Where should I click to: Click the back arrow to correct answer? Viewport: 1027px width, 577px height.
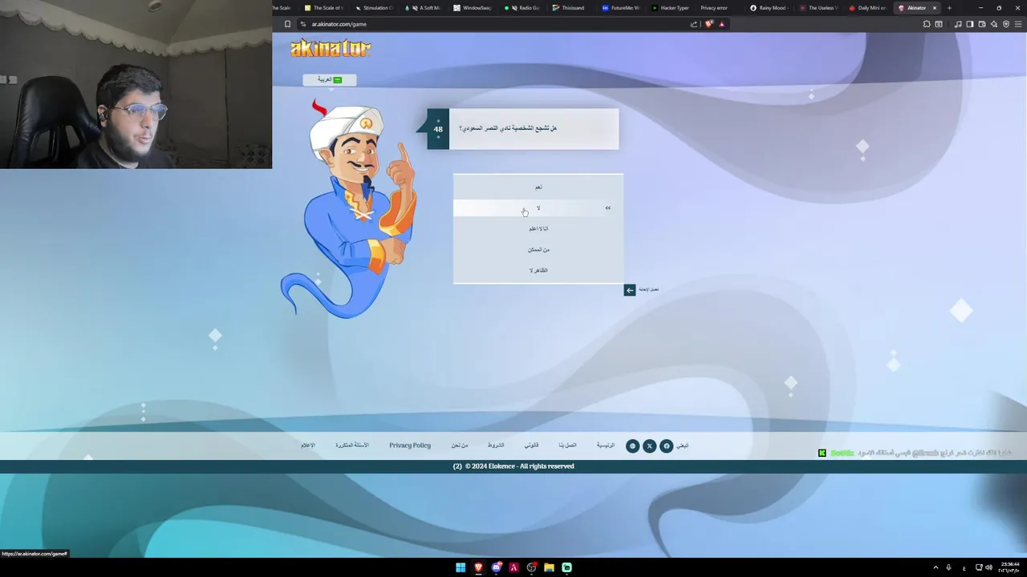630,290
